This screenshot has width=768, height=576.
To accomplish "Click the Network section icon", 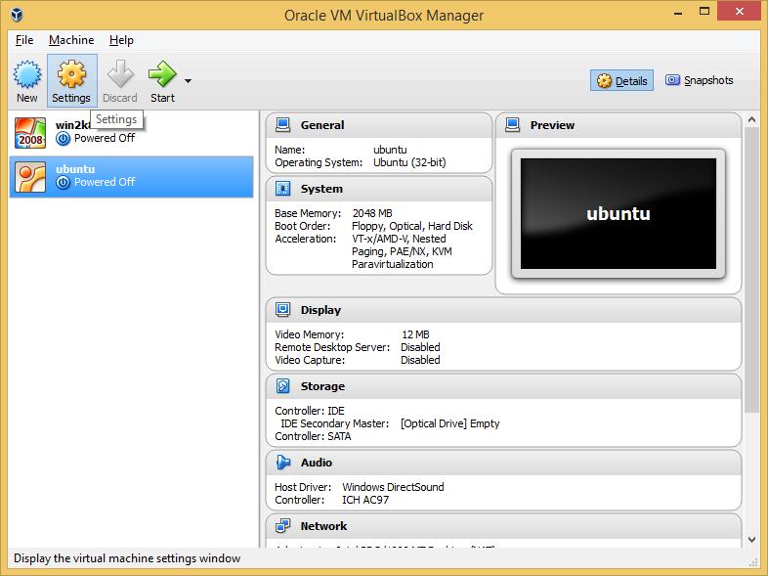I will 282,526.
